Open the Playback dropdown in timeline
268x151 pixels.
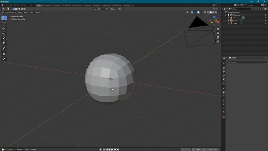click(11, 150)
